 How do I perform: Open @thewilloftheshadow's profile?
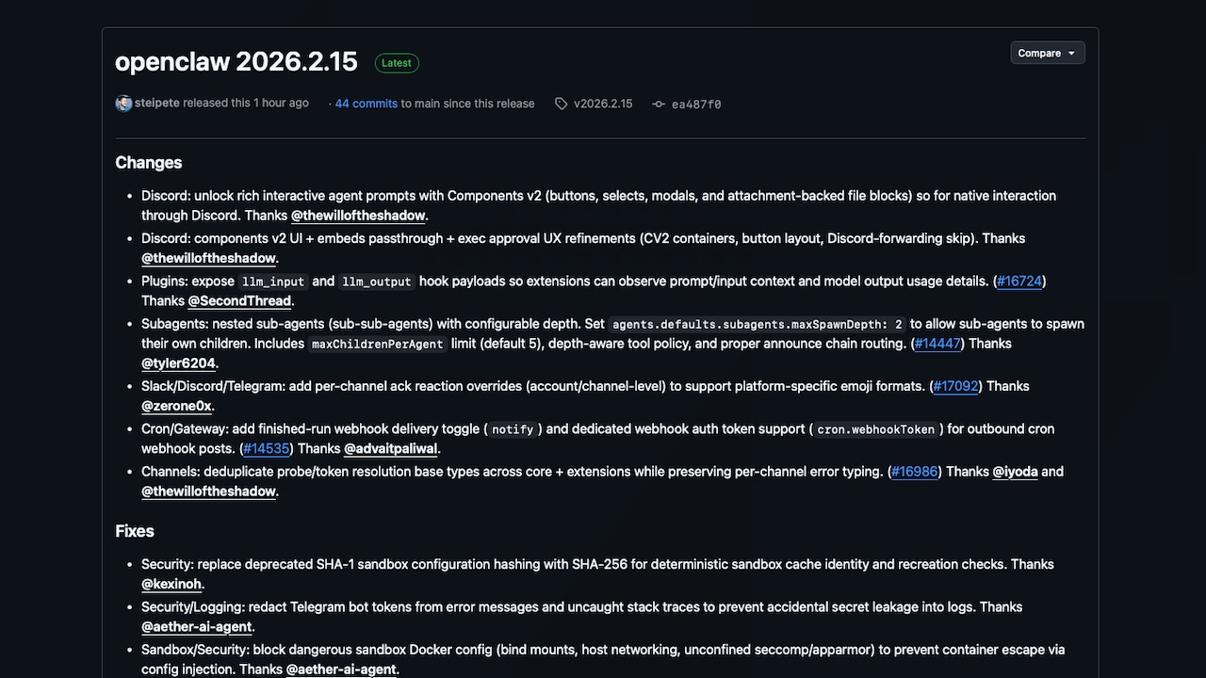(x=358, y=215)
